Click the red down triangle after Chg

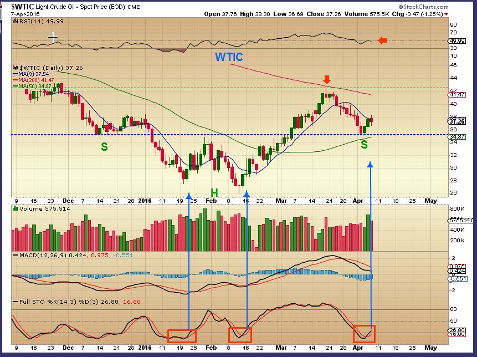[447, 14]
